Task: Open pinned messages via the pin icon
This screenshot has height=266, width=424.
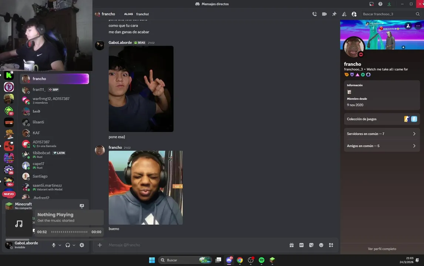Action: click(334, 14)
